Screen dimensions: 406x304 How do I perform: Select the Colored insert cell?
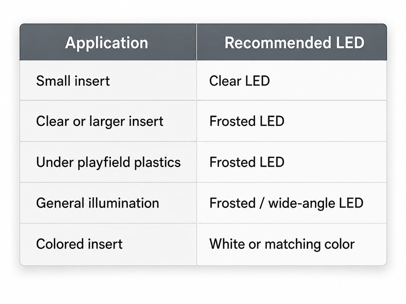tap(108, 244)
